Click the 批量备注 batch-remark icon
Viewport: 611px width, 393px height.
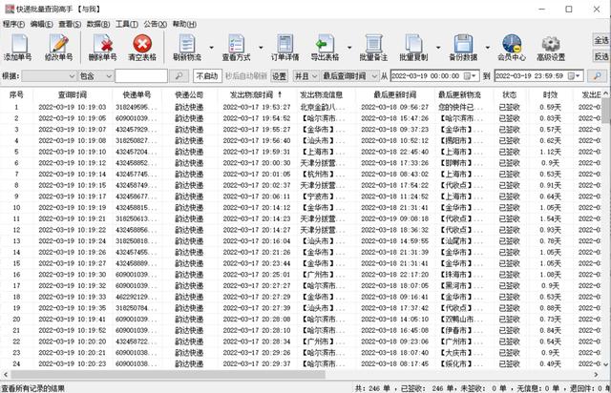373,47
